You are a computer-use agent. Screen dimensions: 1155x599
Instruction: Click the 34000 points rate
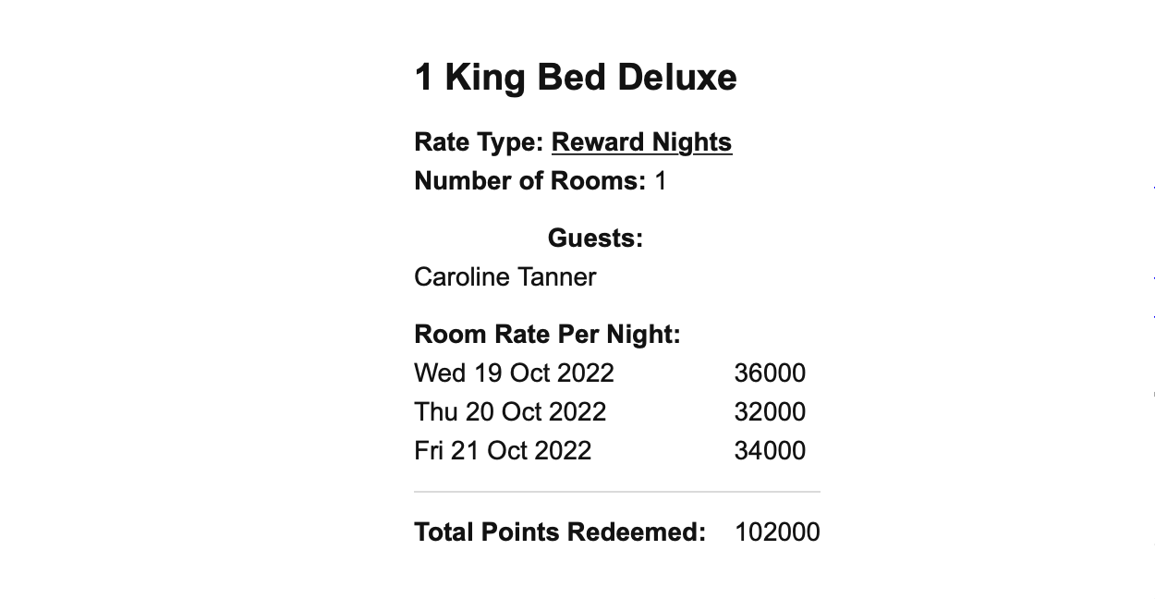(770, 451)
